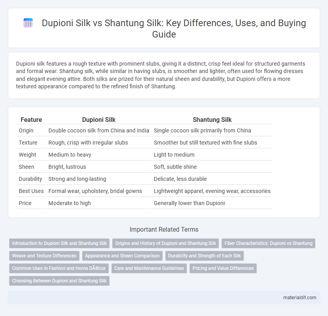The height and width of the screenshot is (316, 328).
Task: Open Durability and Strength of Each Silk
Action: coord(204,256)
